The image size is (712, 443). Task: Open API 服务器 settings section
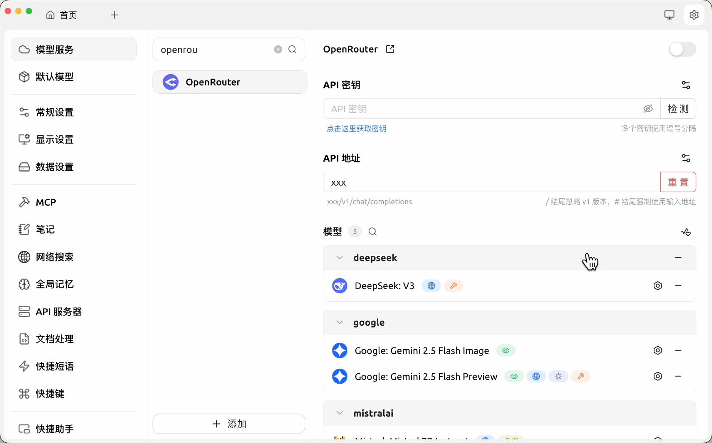pos(74,312)
